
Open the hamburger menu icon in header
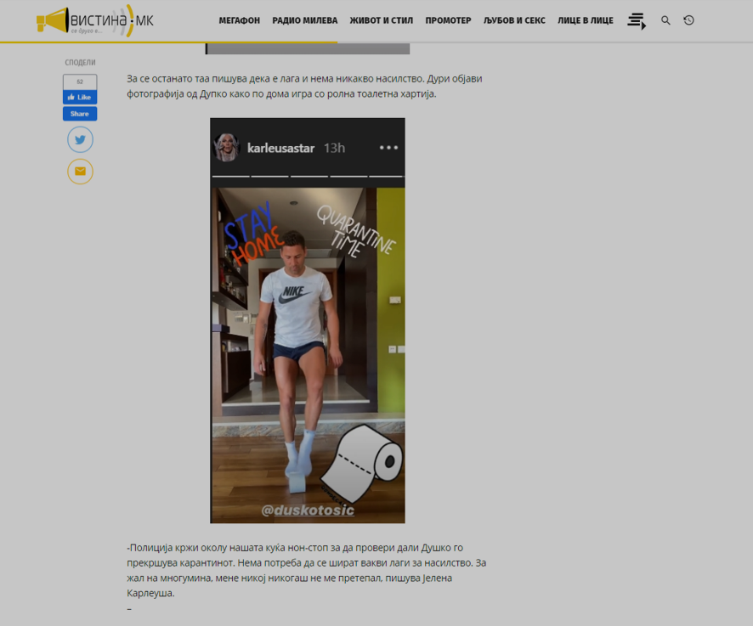(x=636, y=20)
